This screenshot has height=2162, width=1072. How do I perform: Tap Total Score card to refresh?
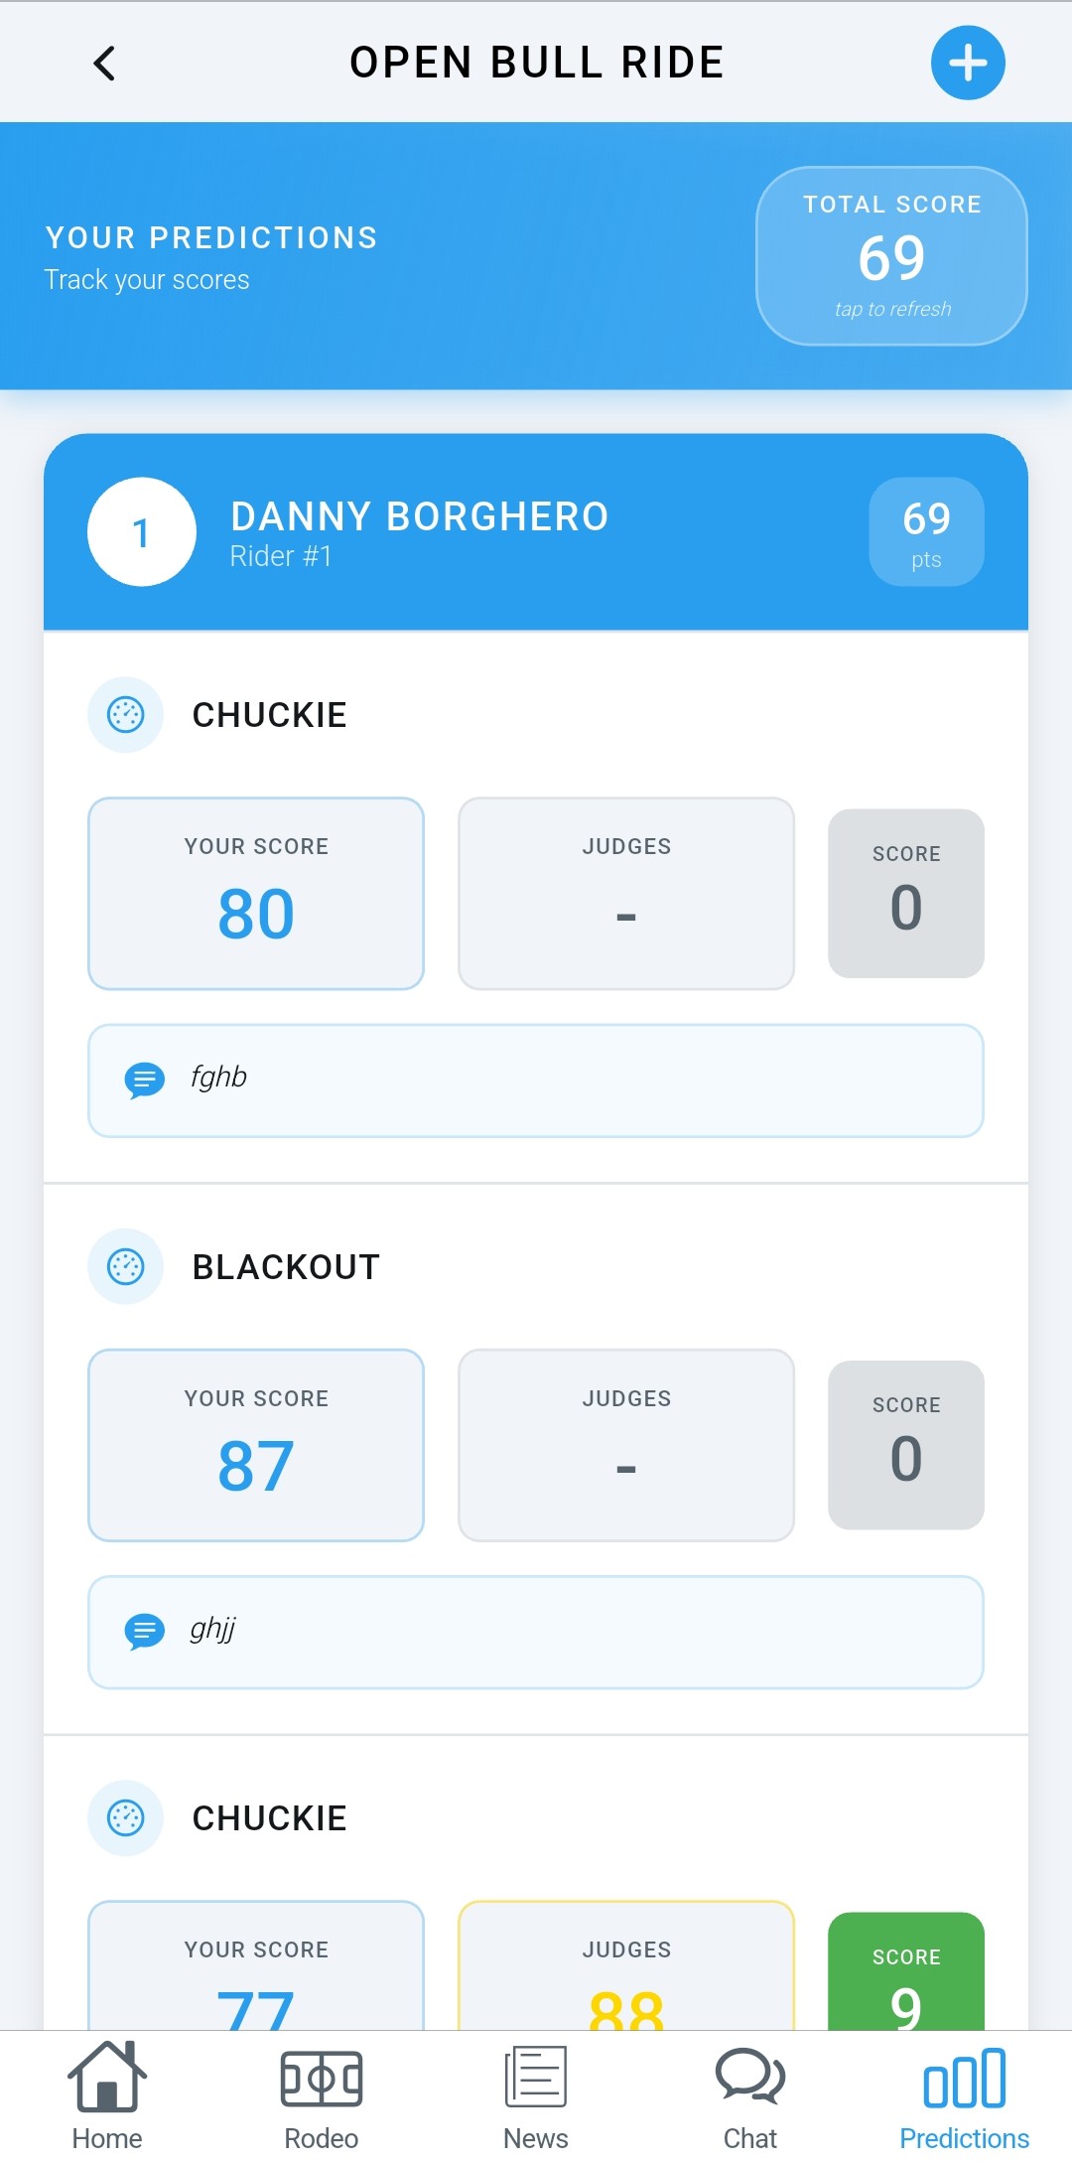pos(891,256)
